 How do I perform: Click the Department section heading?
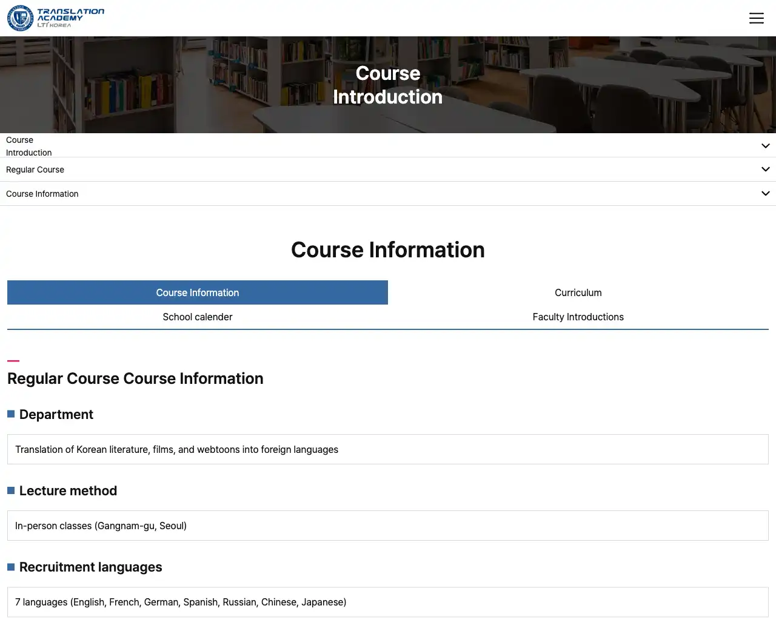pyautogui.click(x=56, y=414)
